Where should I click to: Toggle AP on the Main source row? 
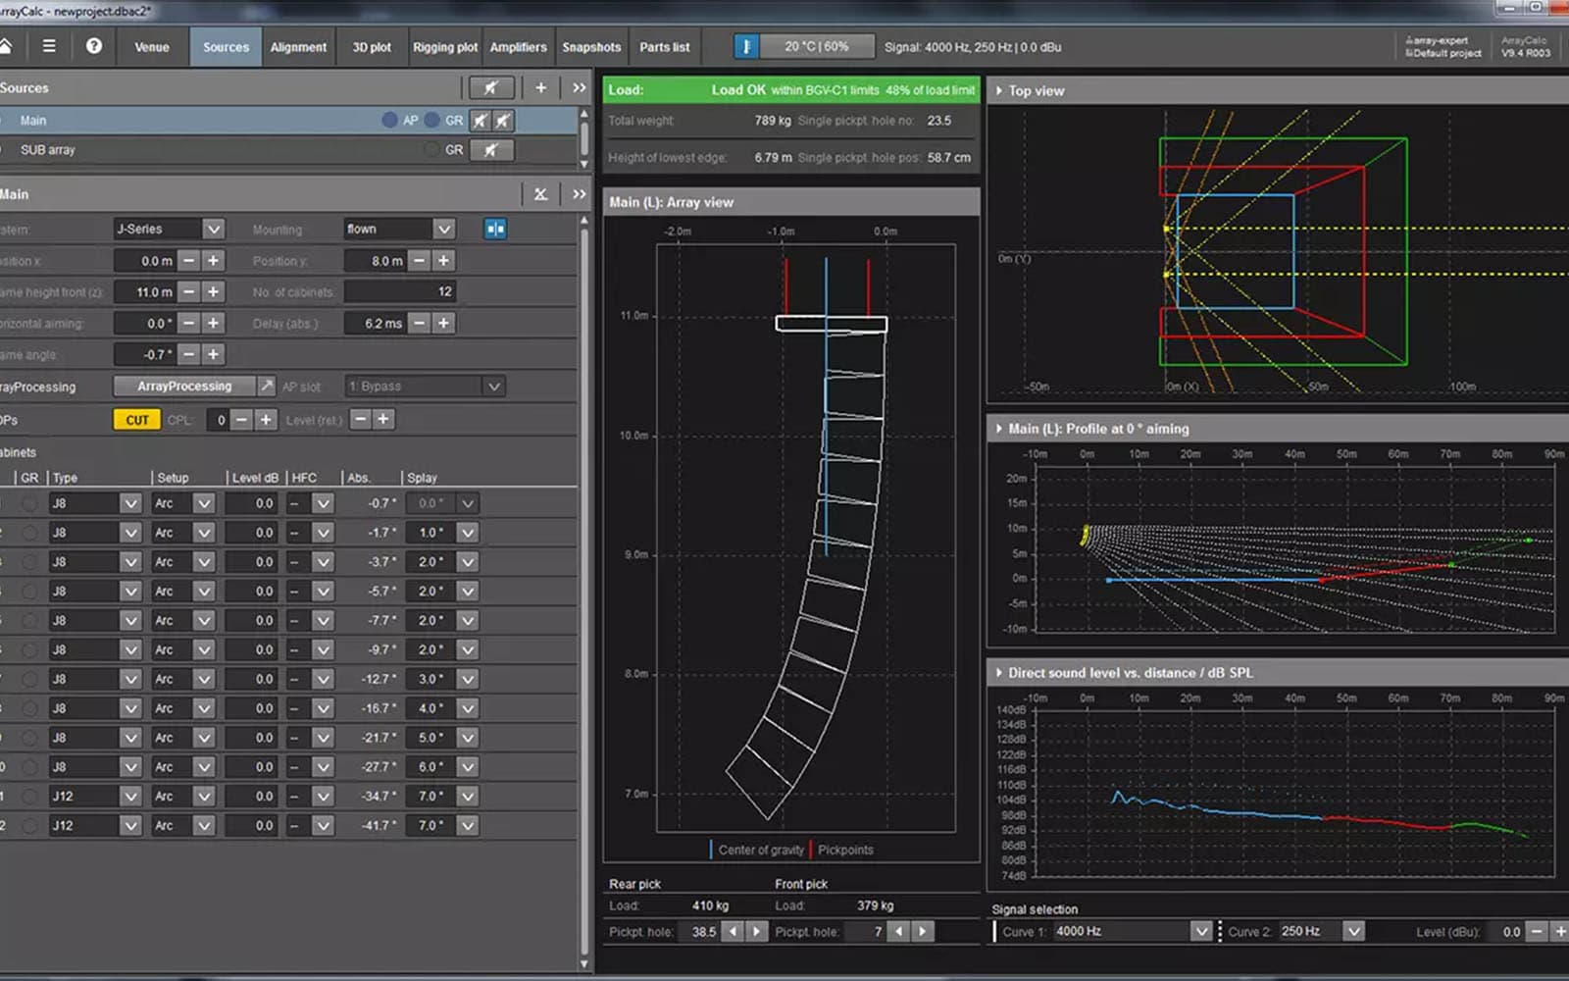(x=390, y=120)
